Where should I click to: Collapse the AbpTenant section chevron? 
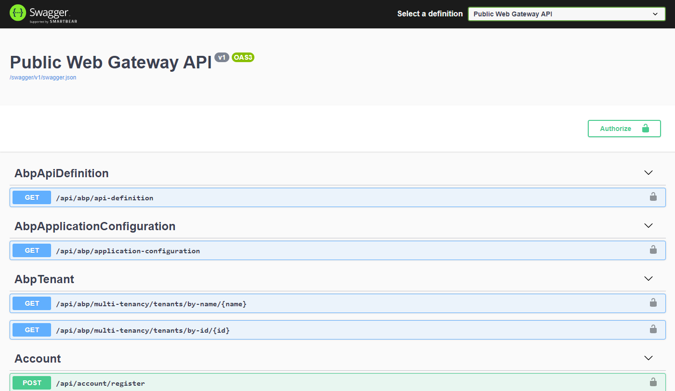(x=649, y=279)
